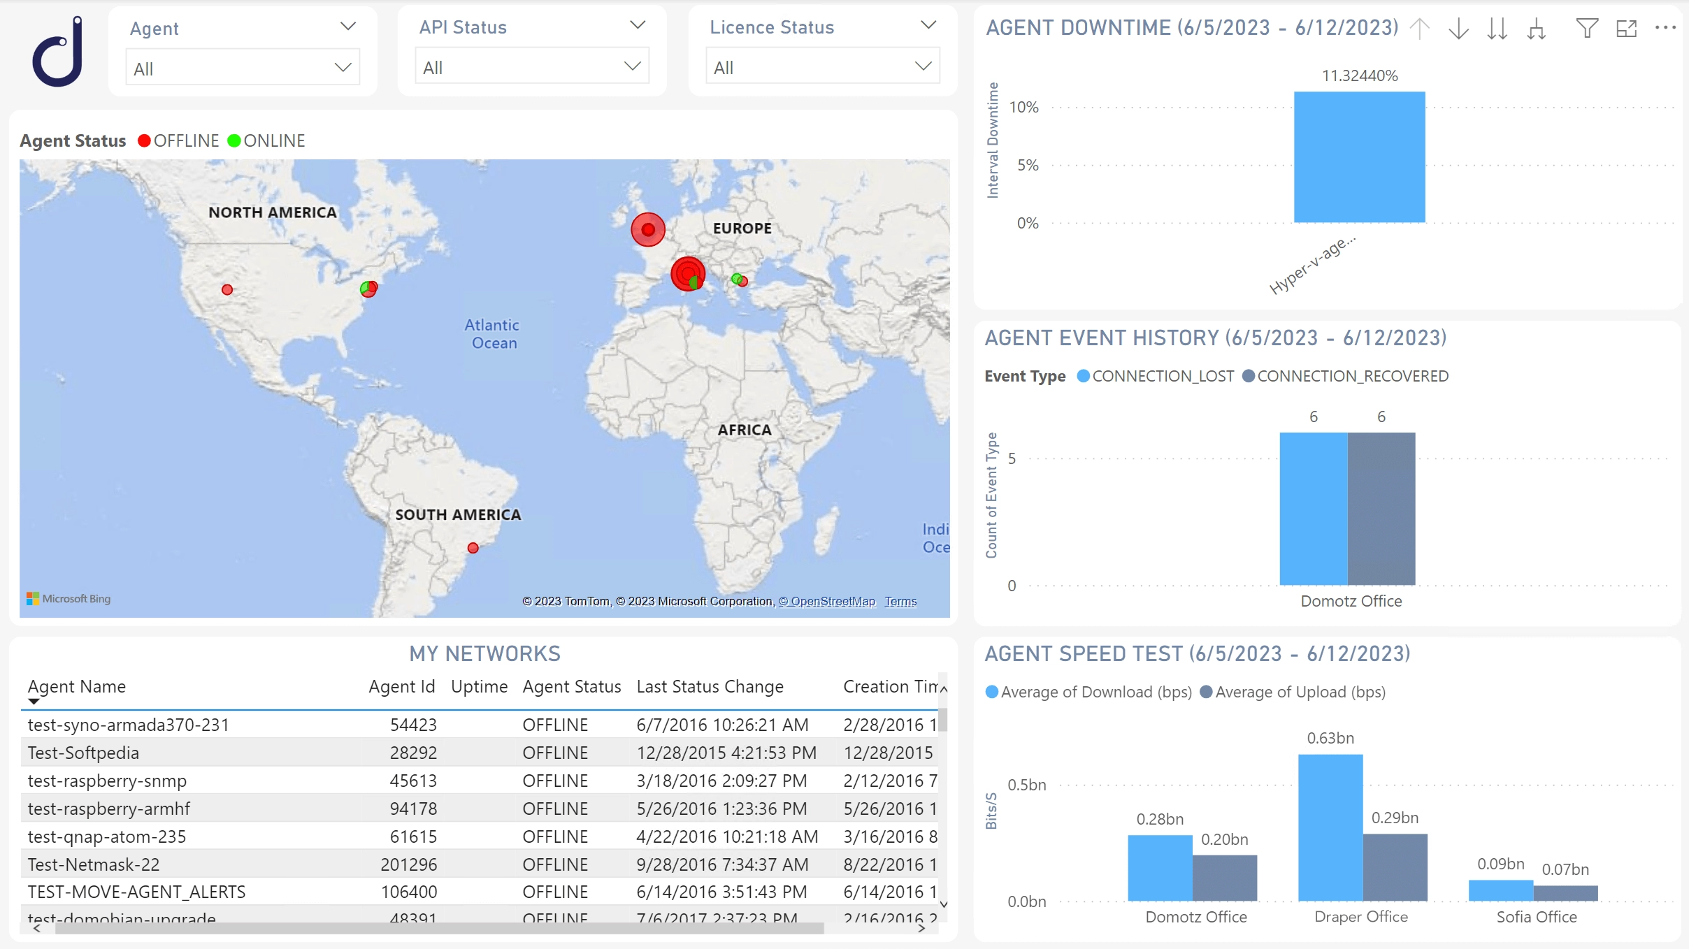Collapse the Licence Status slicer header chevron
1689x949 pixels.
(928, 25)
